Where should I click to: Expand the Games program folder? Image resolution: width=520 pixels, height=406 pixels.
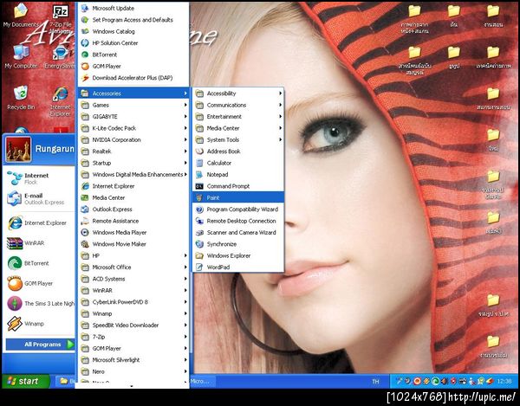133,105
